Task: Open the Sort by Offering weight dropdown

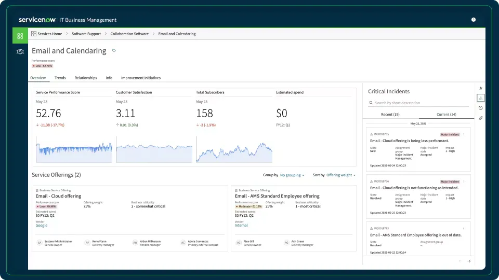Action: [341, 175]
